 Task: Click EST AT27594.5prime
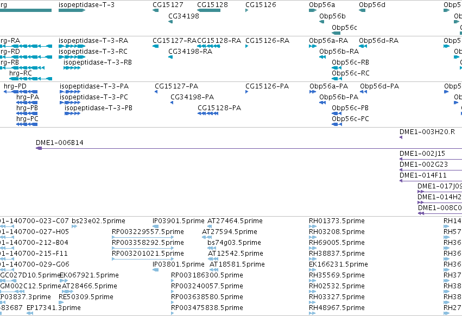[x=230, y=232]
